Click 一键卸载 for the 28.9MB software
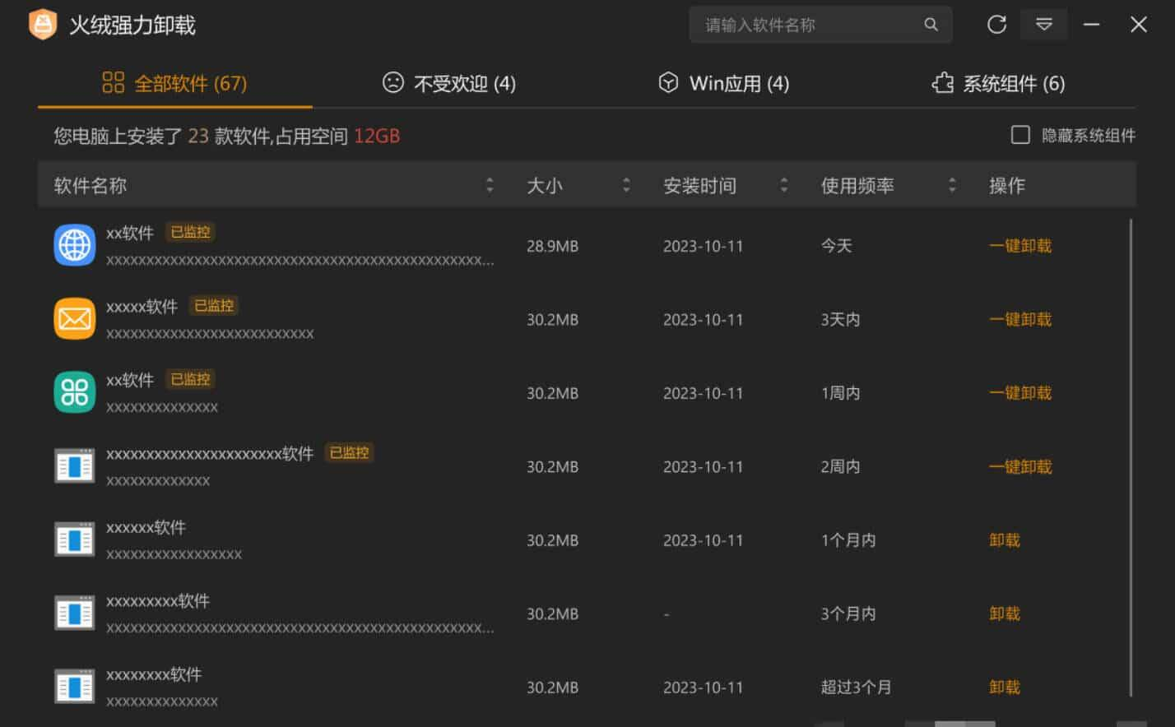 [x=1019, y=246]
